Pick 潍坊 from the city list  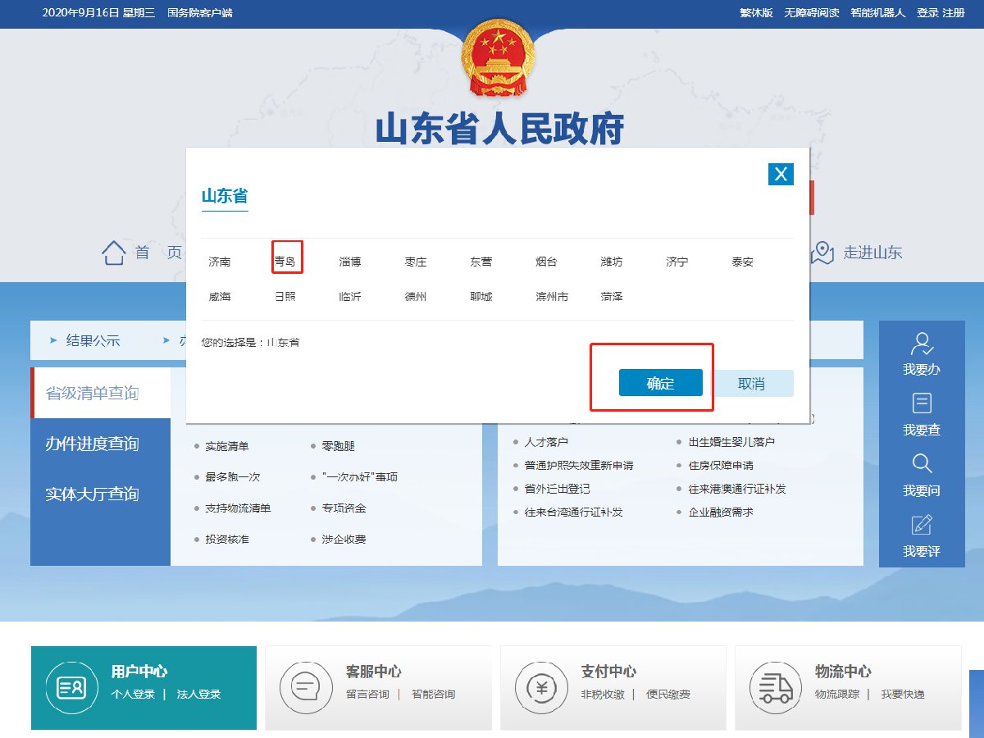click(x=612, y=262)
